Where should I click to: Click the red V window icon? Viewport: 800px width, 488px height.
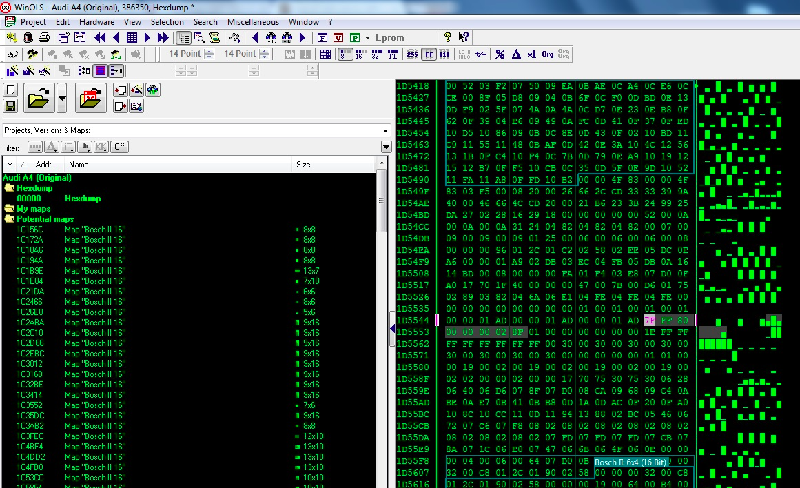click(x=338, y=37)
